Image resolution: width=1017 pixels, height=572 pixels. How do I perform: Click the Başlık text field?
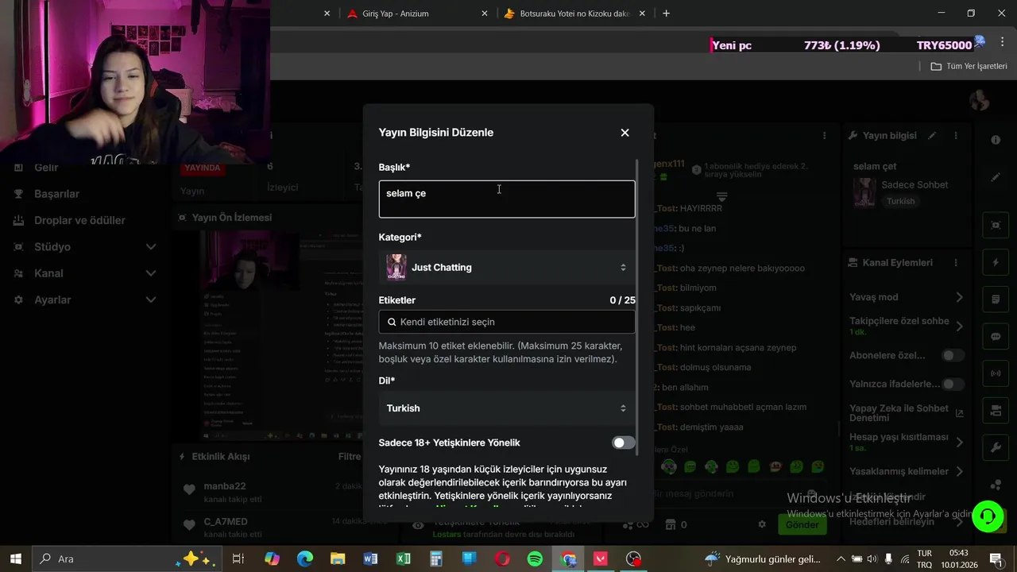(x=507, y=199)
